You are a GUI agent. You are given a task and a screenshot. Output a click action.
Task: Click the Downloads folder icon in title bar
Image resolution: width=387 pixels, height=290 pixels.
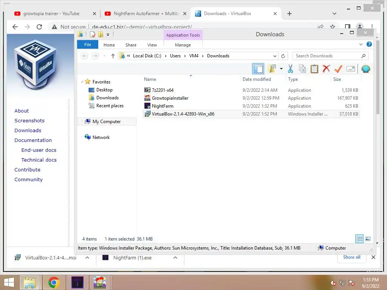[80, 34]
